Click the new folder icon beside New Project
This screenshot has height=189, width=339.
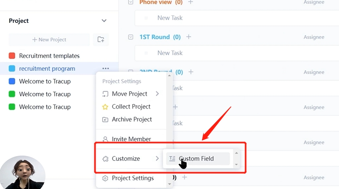pos(101,39)
